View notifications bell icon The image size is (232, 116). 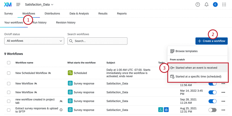pos(207,5)
